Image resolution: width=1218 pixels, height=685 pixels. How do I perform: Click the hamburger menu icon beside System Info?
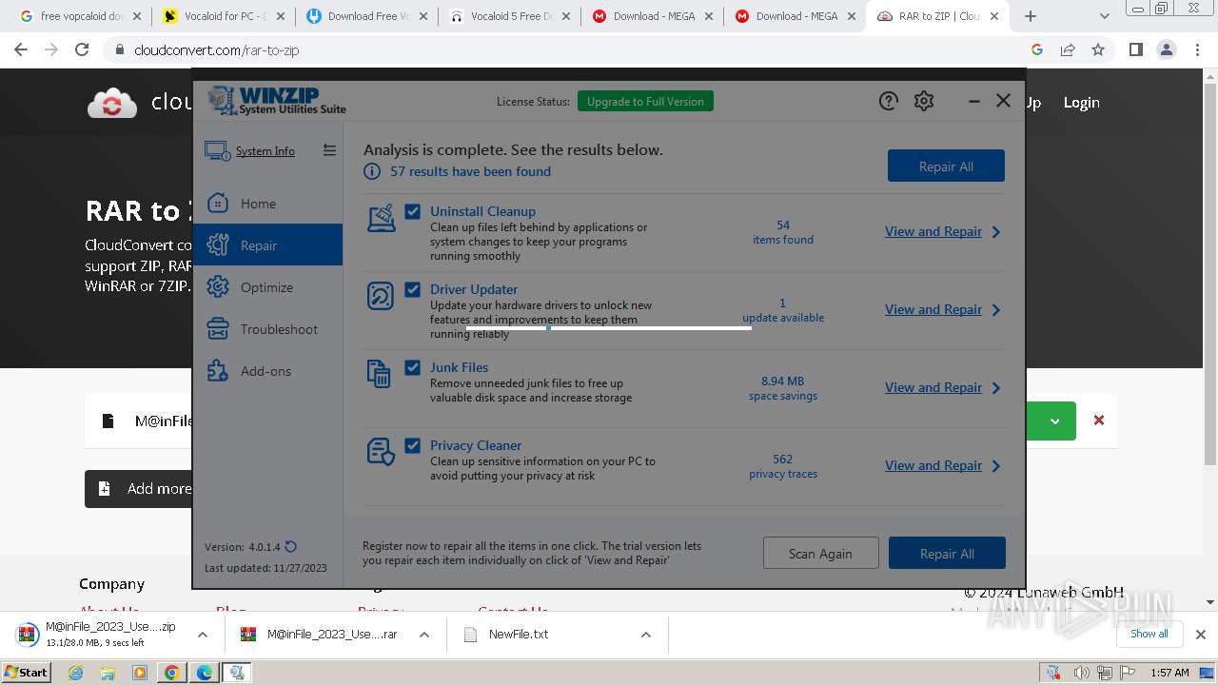pyautogui.click(x=329, y=150)
